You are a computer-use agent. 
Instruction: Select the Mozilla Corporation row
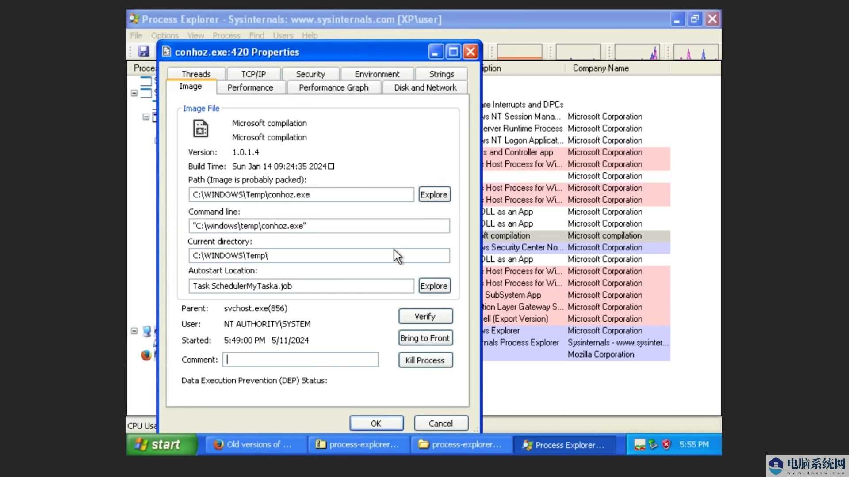coord(576,354)
